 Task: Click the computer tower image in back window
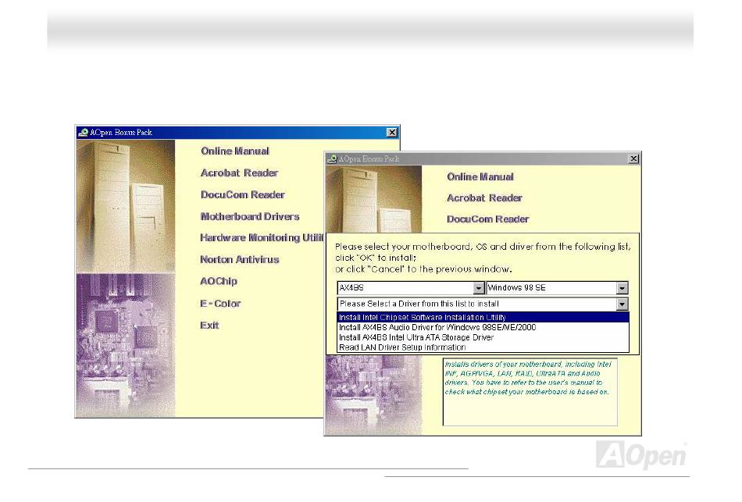[126, 206]
